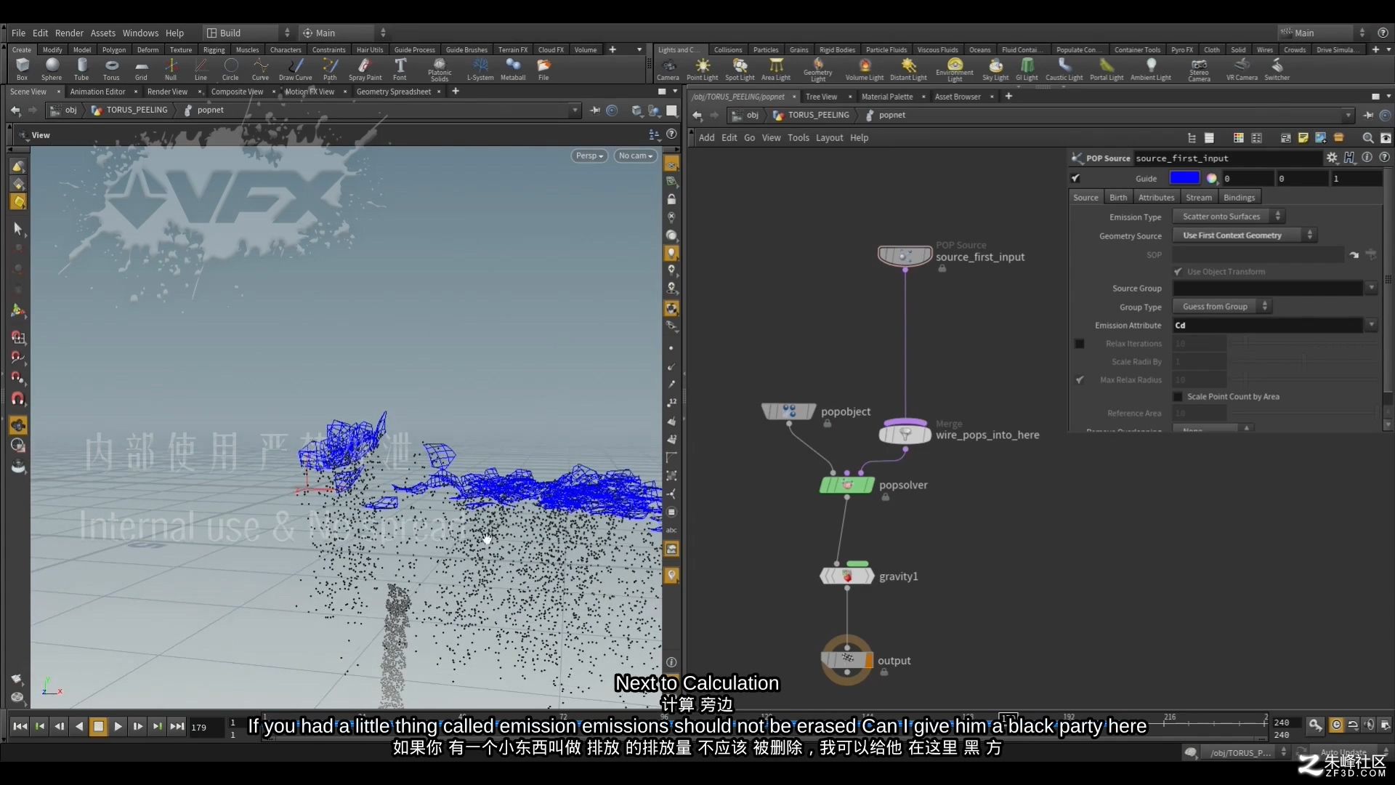Open the No cam camera dropdown
This screenshot has width=1395, height=785.
click(636, 156)
